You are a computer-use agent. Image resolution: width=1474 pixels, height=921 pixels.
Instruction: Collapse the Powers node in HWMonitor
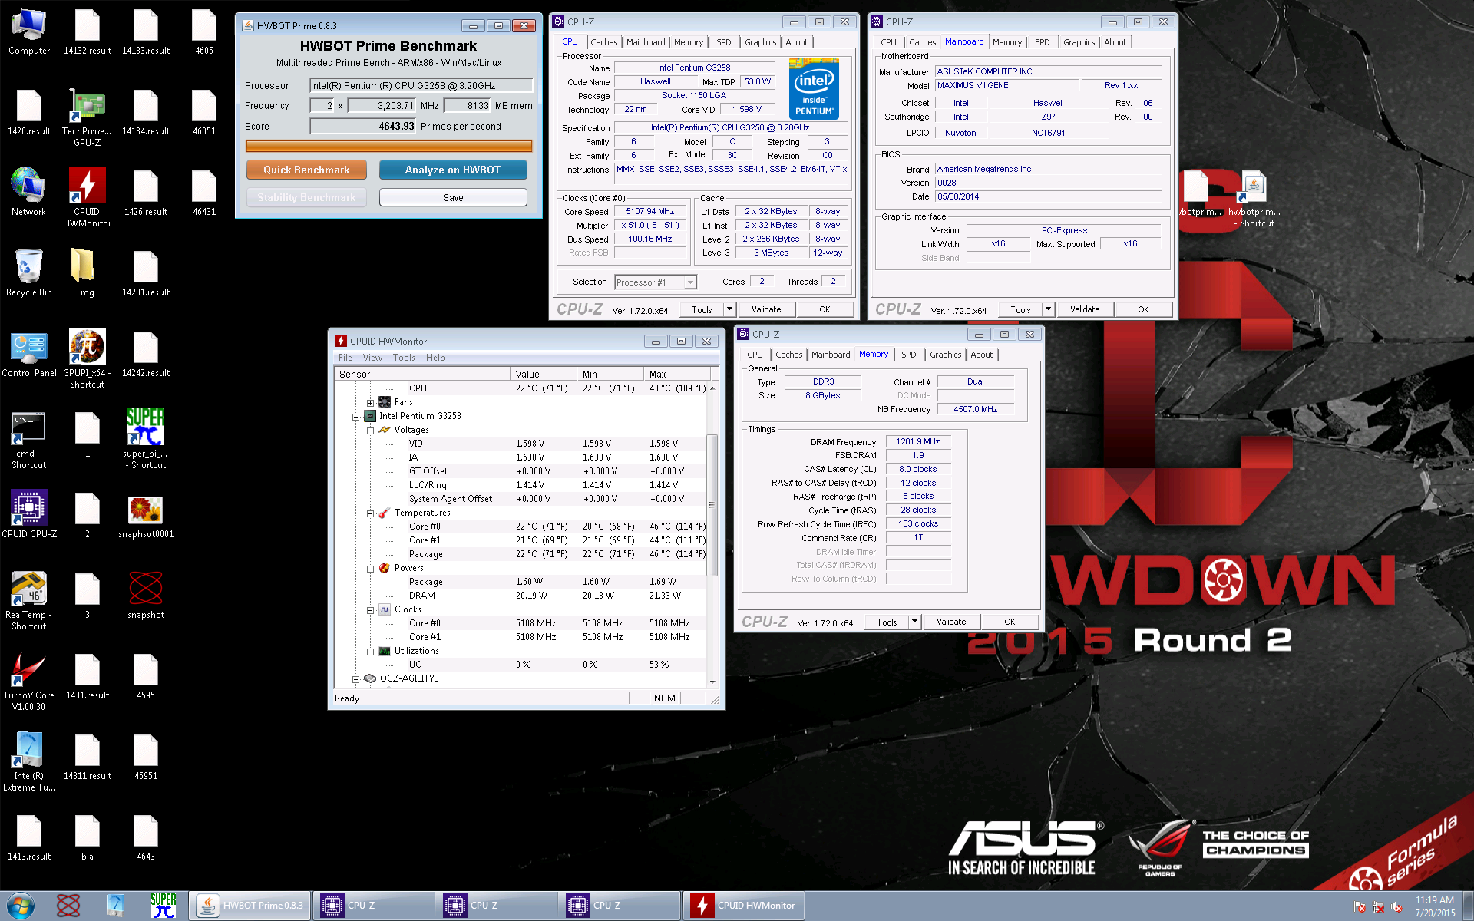coord(370,569)
